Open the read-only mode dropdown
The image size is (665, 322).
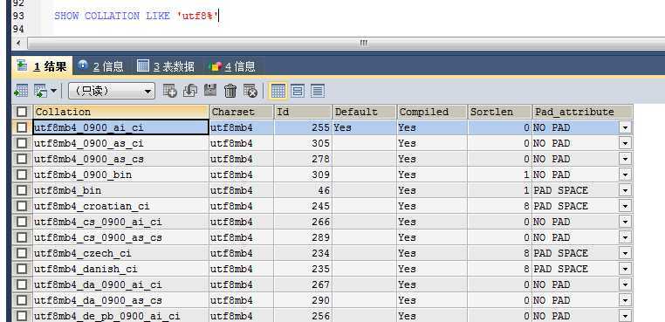point(112,91)
